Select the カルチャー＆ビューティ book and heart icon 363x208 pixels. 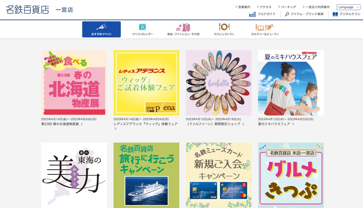coord(265,27)
